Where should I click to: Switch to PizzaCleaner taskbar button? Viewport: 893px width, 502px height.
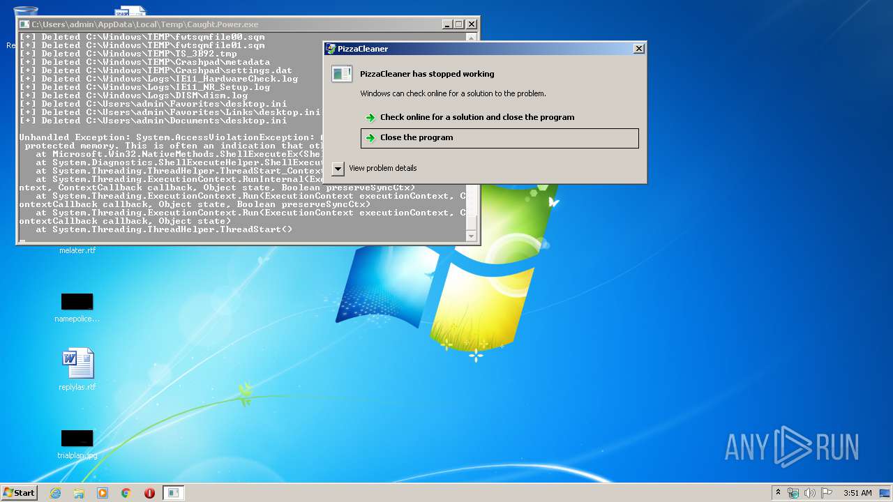coord(173,493)
